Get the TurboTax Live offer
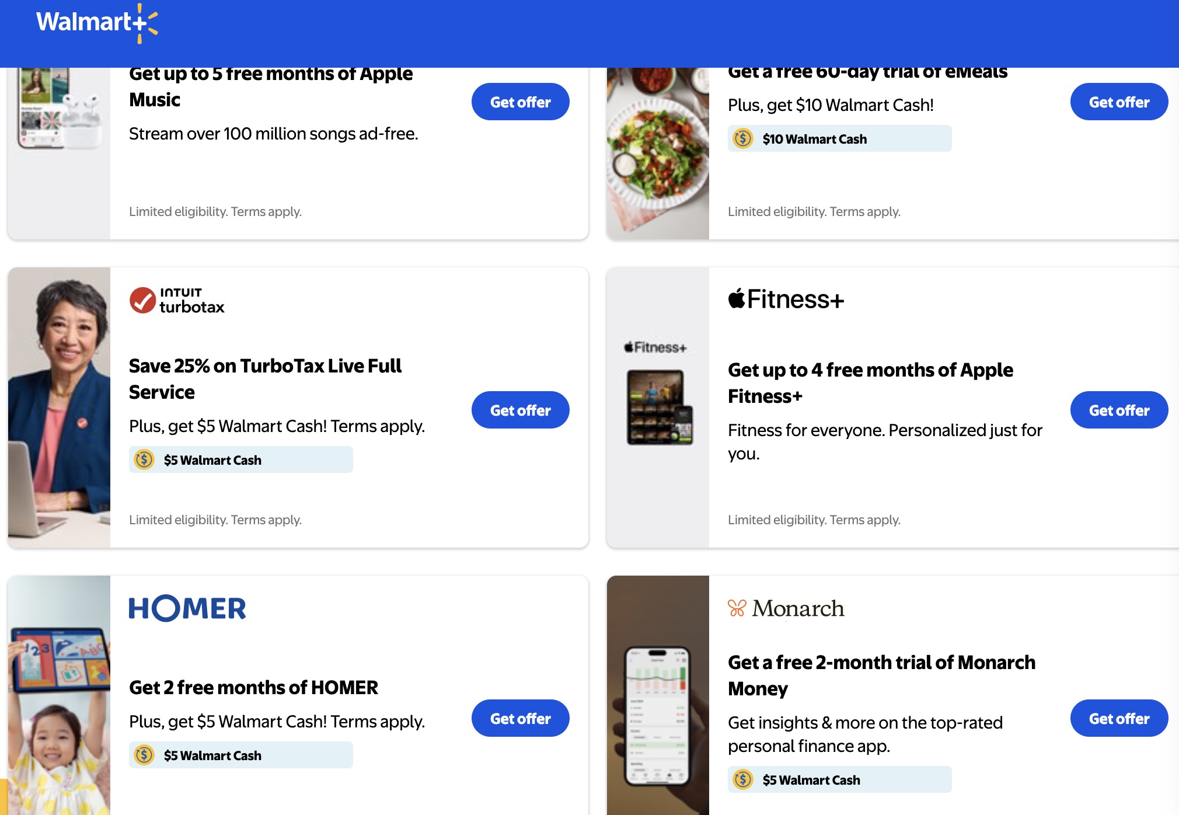This screenshot has height=815, width=1179. (520, 410)
